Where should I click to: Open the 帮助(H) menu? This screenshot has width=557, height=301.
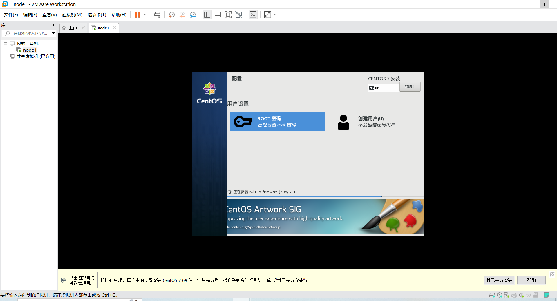coord(119,15)
